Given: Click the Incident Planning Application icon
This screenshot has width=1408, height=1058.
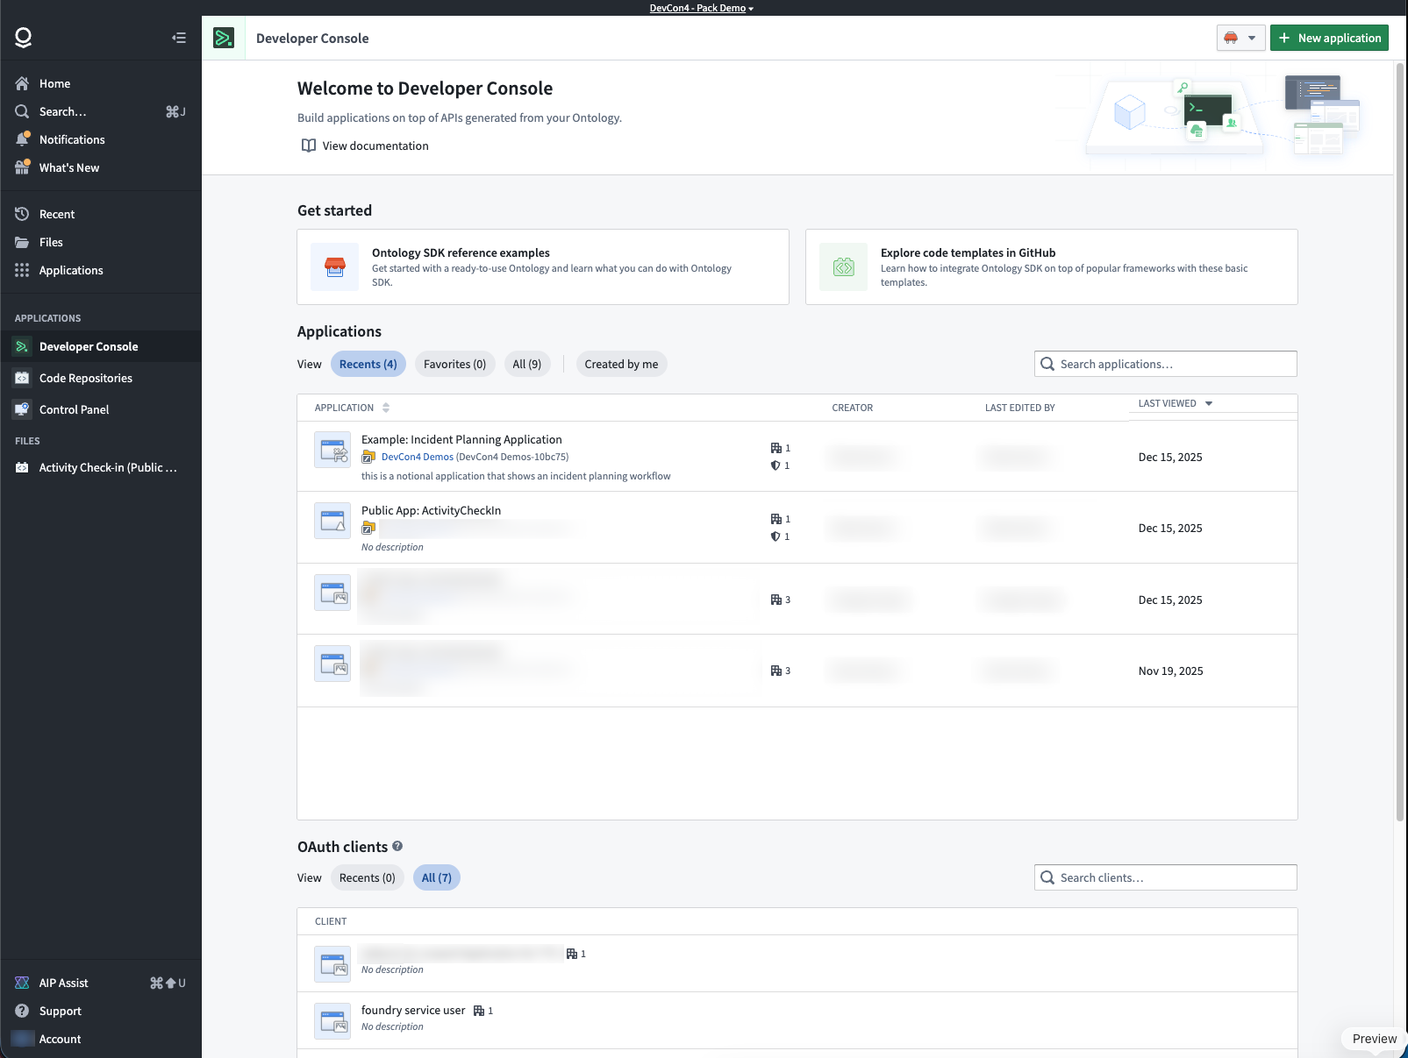Looking at the screenshot, I should [x=333, y=451].
